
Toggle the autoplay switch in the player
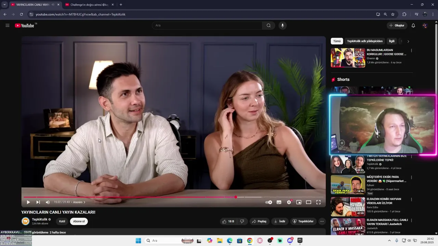pos(269,202)
